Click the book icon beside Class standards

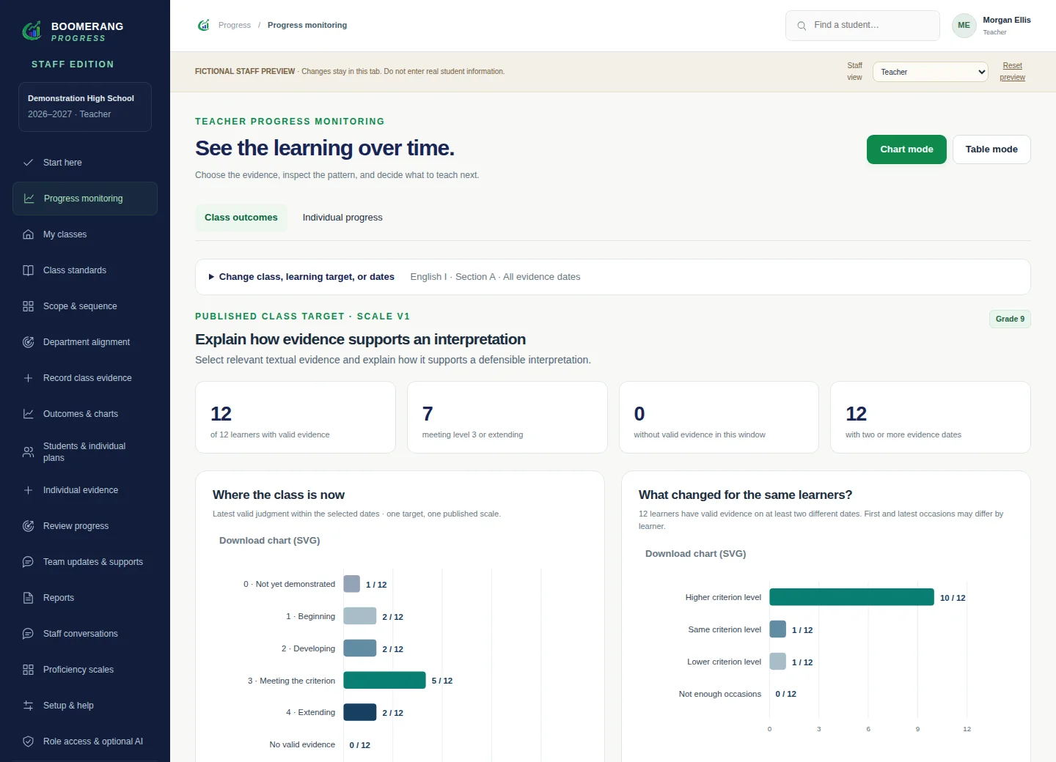(28, 270)
